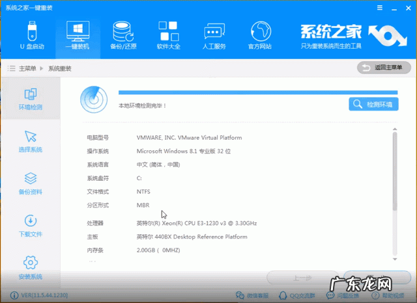
Task: Open 问题反馈 feedback
Action: point(343,295)
